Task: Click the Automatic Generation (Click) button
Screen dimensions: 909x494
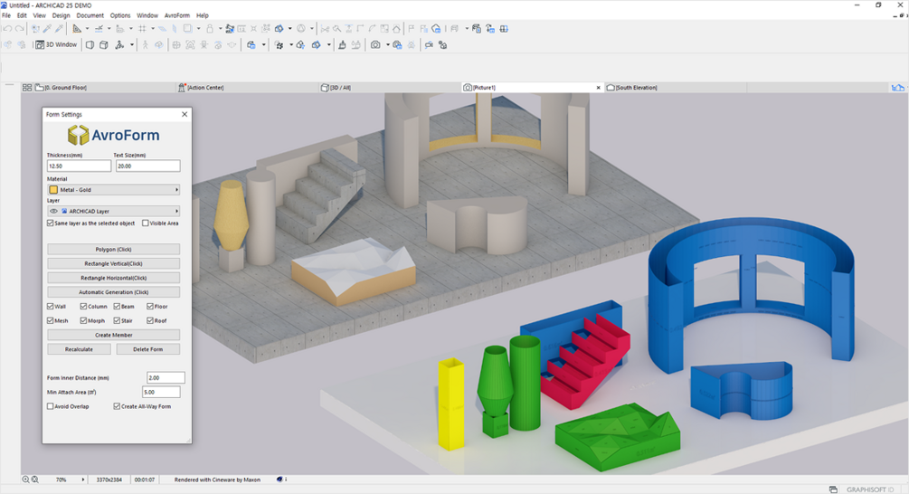Action: click(x=114, y=292)
